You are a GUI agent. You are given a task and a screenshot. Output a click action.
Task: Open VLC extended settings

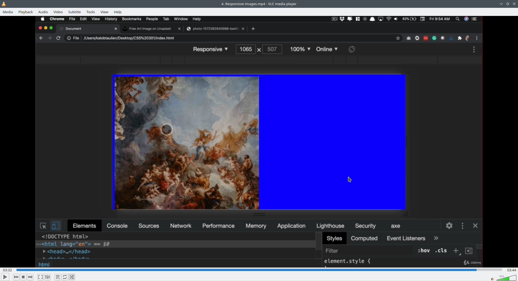[x=47, y=277]
